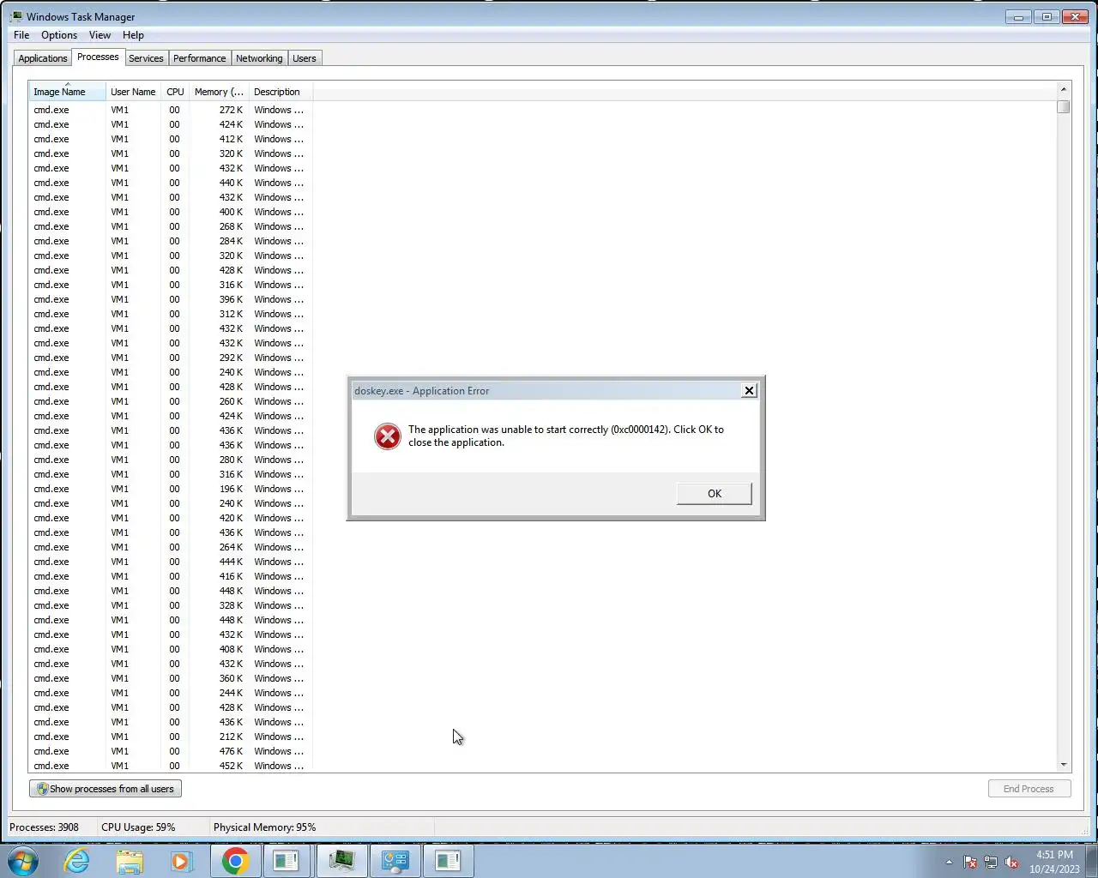Select the cmd.exe row with 360 K
This screenshot has height=878, width=1098.
click(171, 678)
